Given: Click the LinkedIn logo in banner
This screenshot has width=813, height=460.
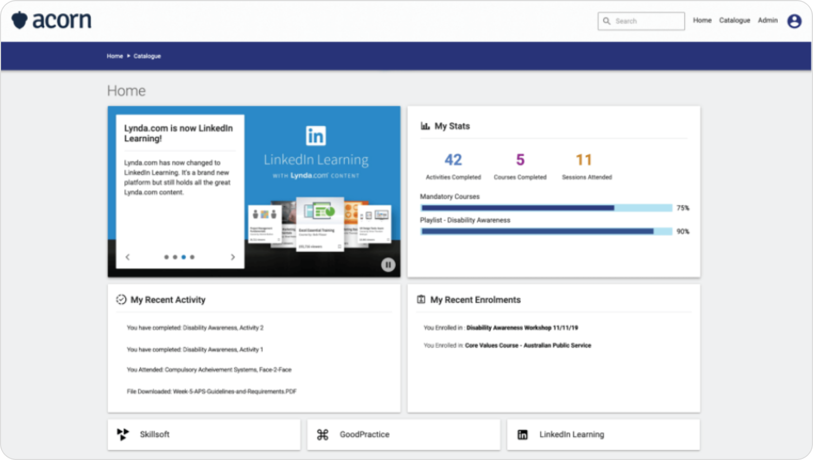Looking at the screenshot, I should pos(316,136).
